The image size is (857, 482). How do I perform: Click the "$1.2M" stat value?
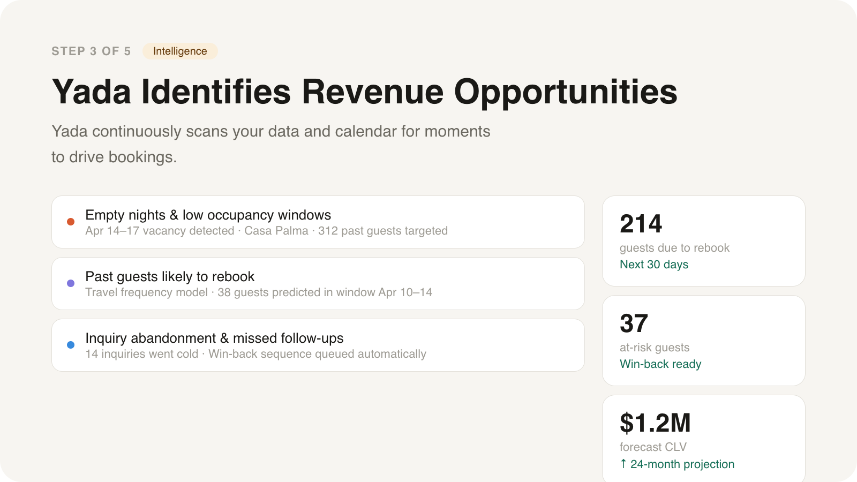(655, 423)
